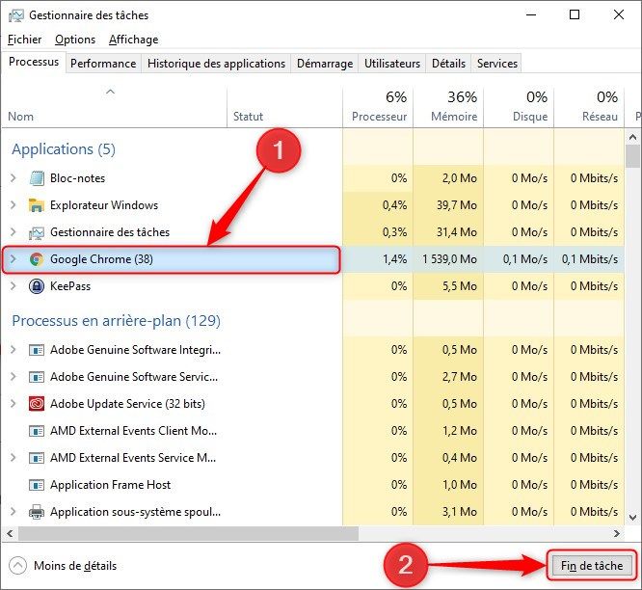
Task: Switch to the Détails tab
Action: tap(449, 64)
